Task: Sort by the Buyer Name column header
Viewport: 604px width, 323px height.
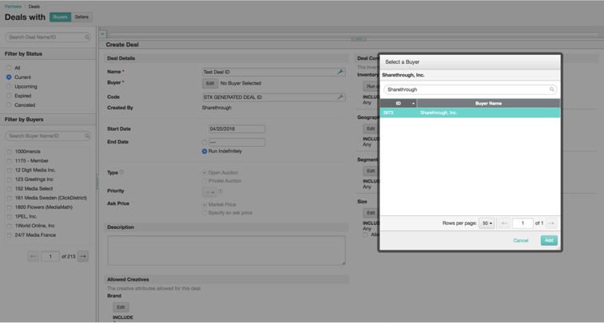Action: click(x=488, y=103)
